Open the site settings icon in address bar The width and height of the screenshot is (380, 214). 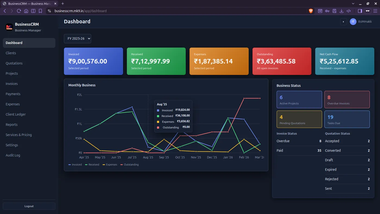pyautogui.click(x=49, y=11)
